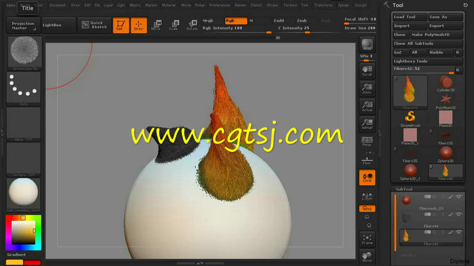Select the Fibermesh_03 subtool sphere thumbnail
The height and width of the screenshot is (266, 474).
pyautogui.click(x=406, y=200)
